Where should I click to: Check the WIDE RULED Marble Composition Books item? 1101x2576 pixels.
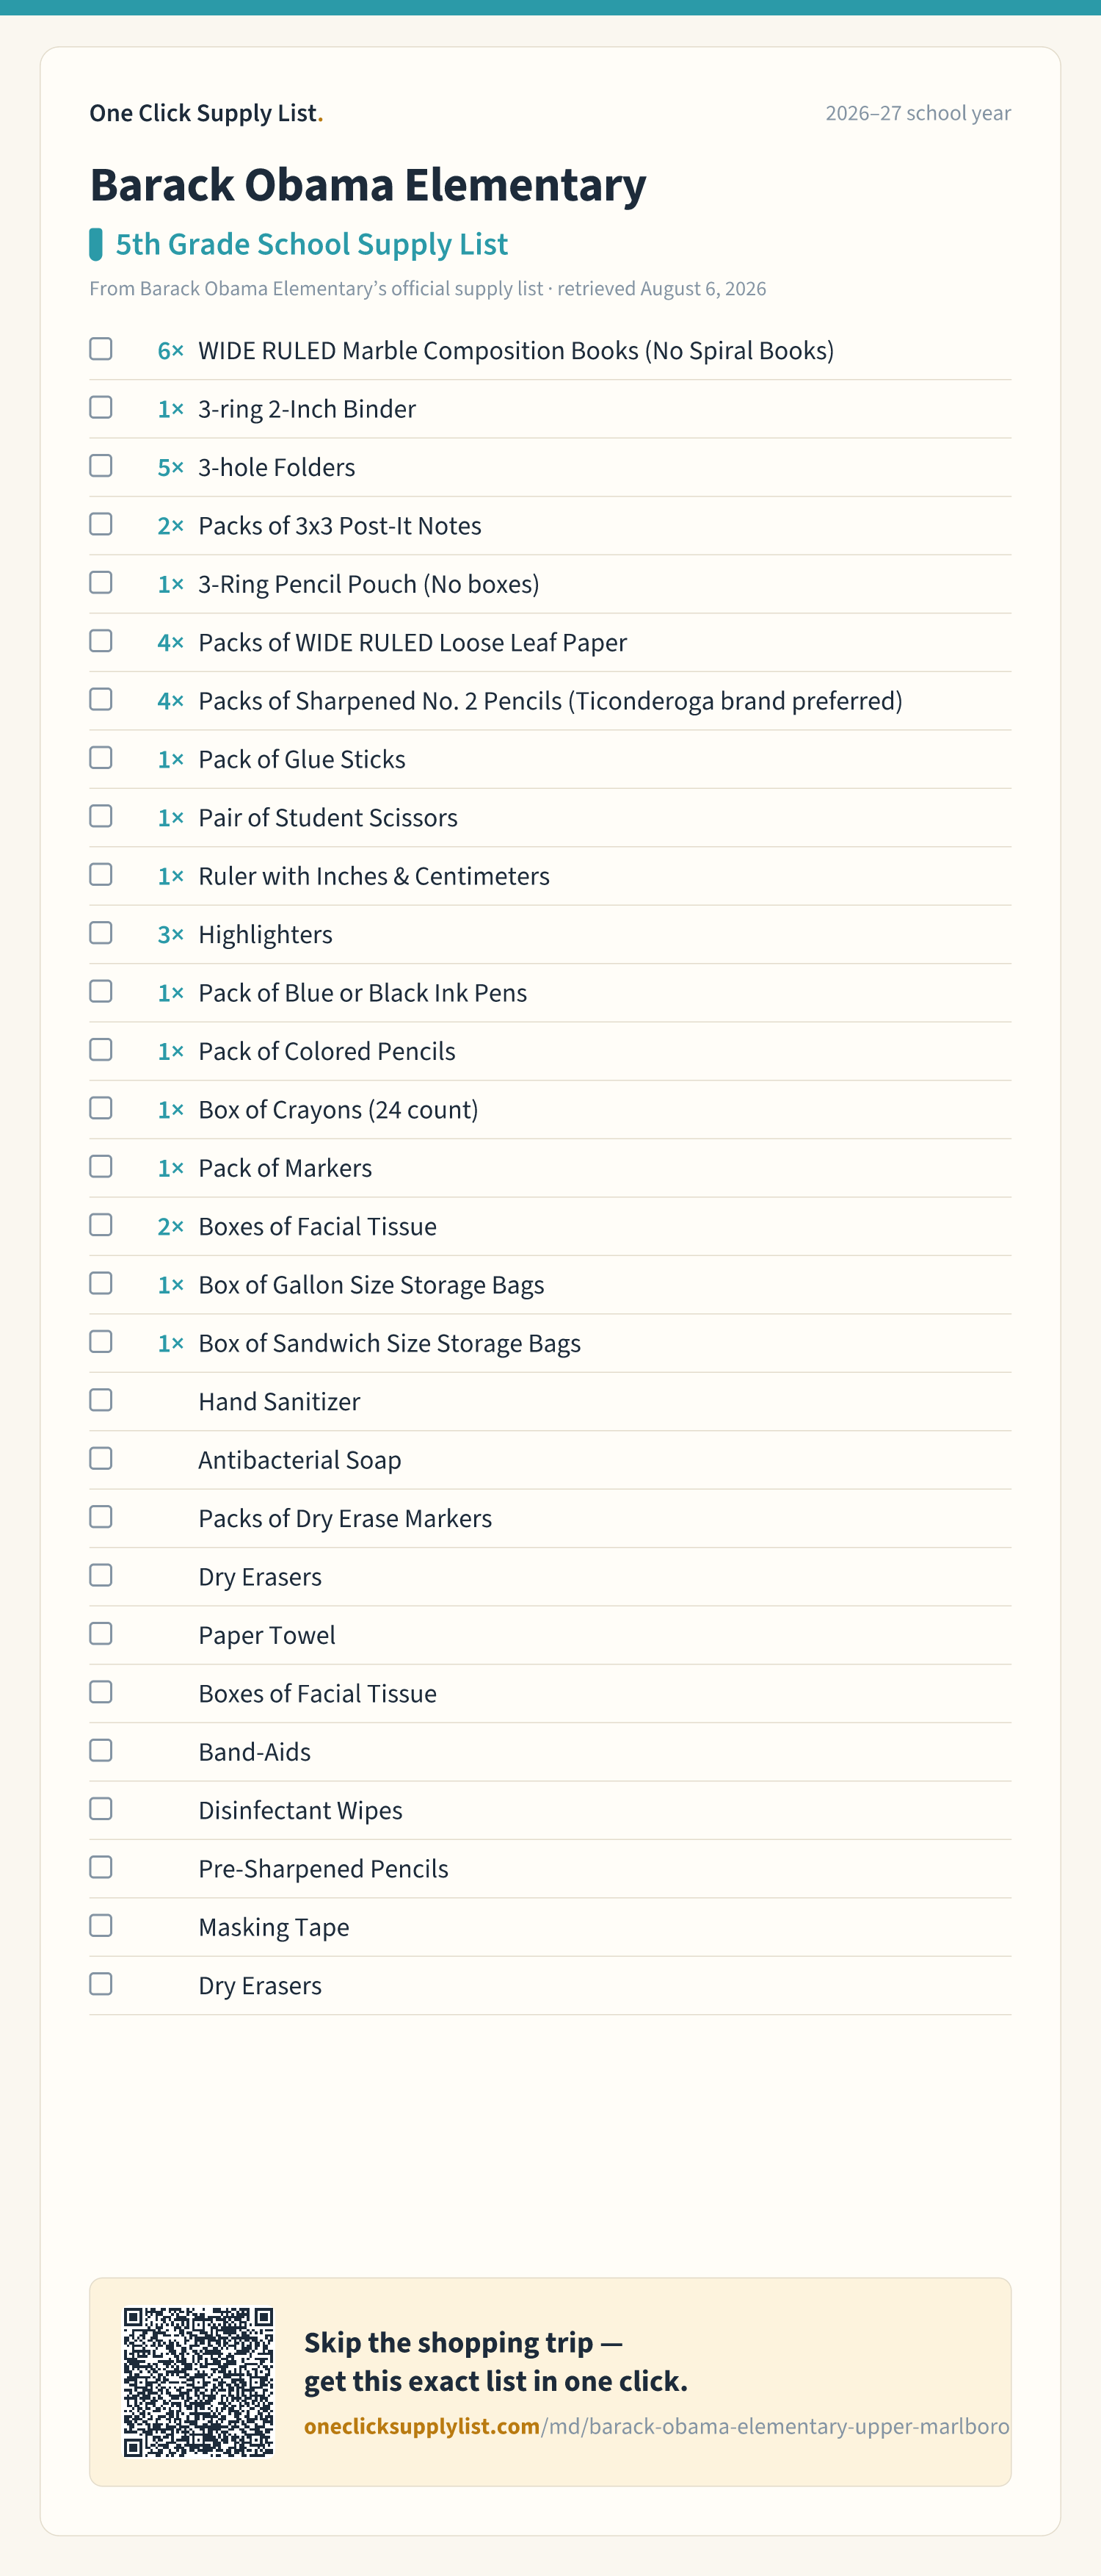coord(101,349)
